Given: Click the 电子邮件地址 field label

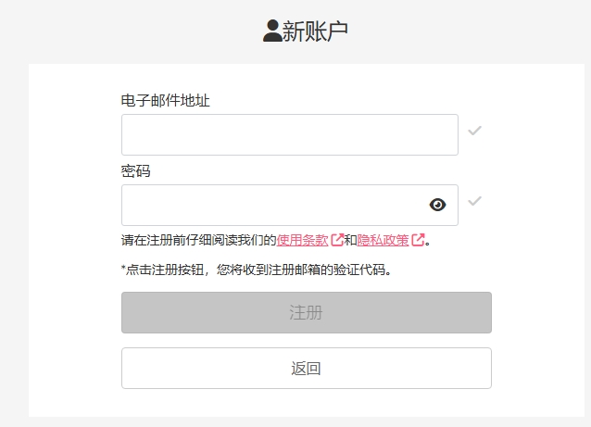Looking at the screenshot, I should (166, 101).
